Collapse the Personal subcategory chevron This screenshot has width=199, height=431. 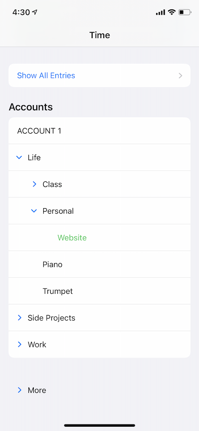pyautogui.click(x=34, y=211)
